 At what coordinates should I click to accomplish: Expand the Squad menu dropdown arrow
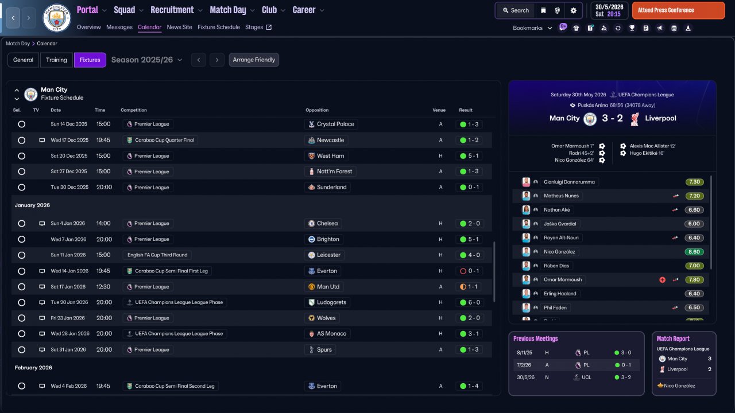click(x=141, y=10)
